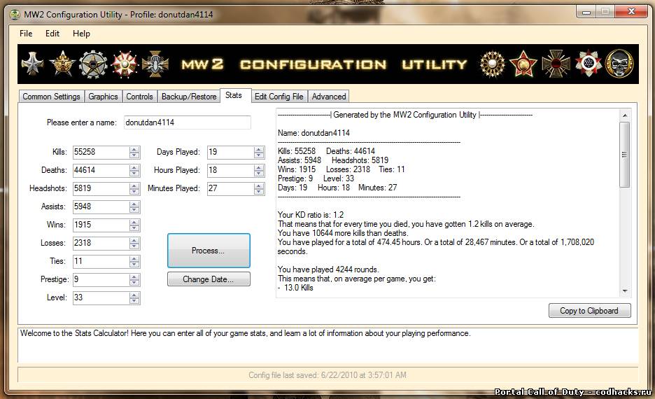Click the stats output vertical scrollbar thumb
Viewport: 655px width, 399px height.
coord(624,154)
